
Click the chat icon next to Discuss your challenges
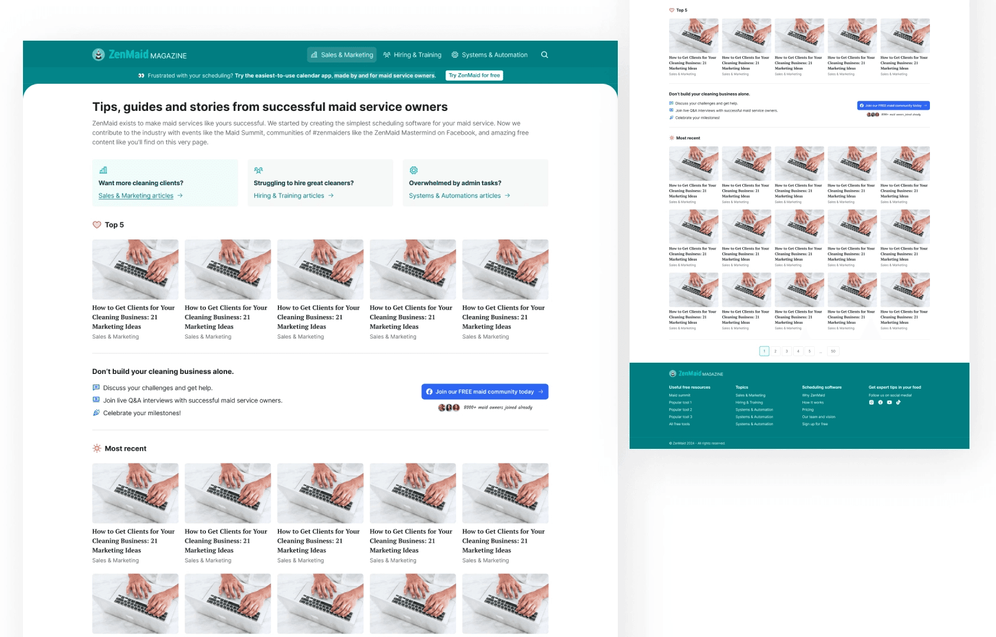[x=96, y=388]
